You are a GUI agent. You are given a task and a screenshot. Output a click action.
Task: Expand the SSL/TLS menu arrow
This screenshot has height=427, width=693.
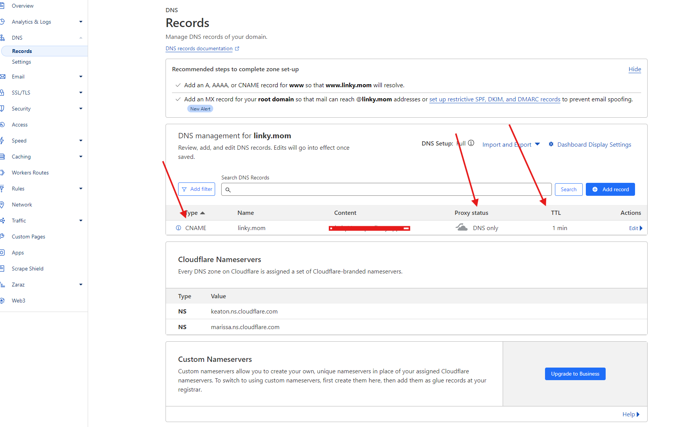(x=81, y=93)
